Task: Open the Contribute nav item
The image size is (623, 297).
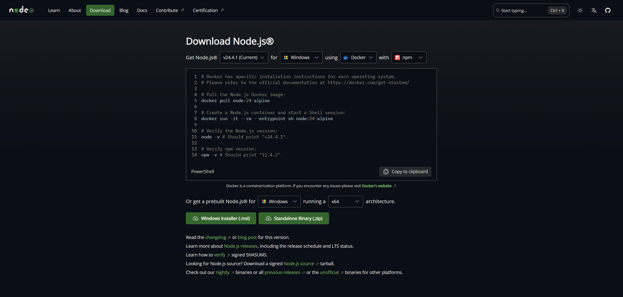Action: point(170,10)
